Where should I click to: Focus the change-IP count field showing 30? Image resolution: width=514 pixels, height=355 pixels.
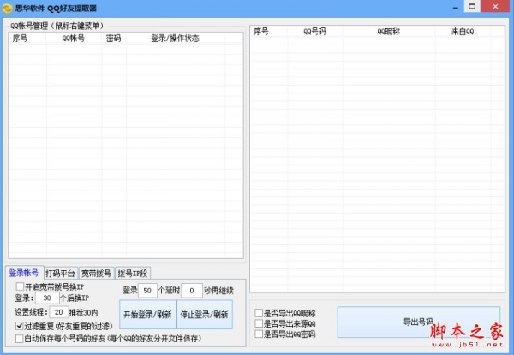[x=47, y=298]
